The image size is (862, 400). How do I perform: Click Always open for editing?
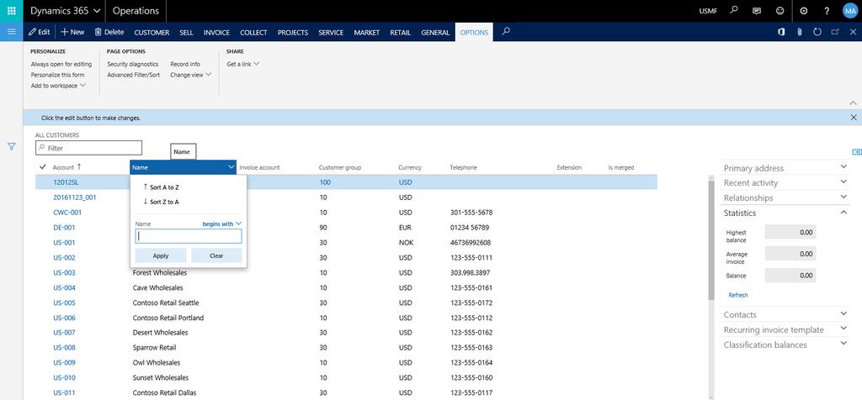coord(61,64)
